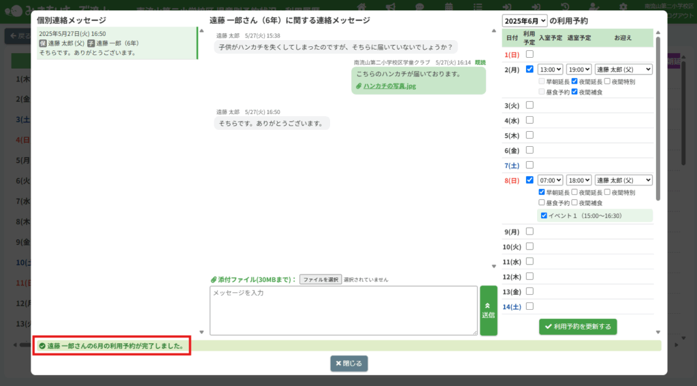
Task: Click the down arrow under the reservation list
Action: tap(658, 332)
